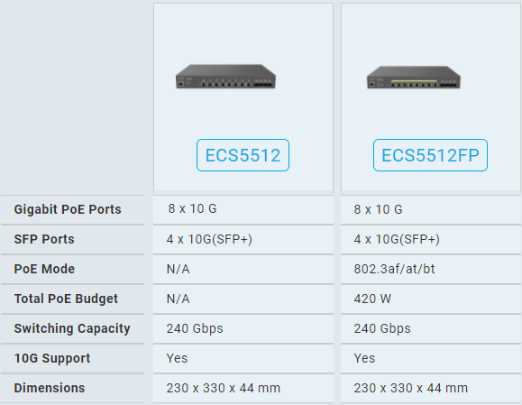The height and width of the screenshot is (405, 522).
Task: Click ECS5512FP 8 x 10 G cell
Action: pyautogui.click(x=431, y=209)
